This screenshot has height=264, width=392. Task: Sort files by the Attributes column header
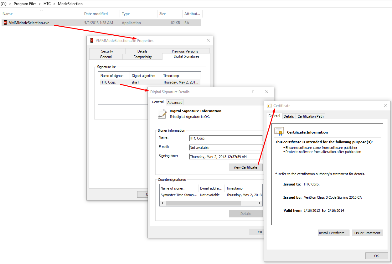(192, 14)
